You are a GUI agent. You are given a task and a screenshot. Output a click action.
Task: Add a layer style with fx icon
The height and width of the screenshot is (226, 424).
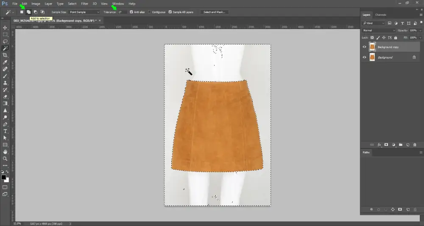point(379,145)
